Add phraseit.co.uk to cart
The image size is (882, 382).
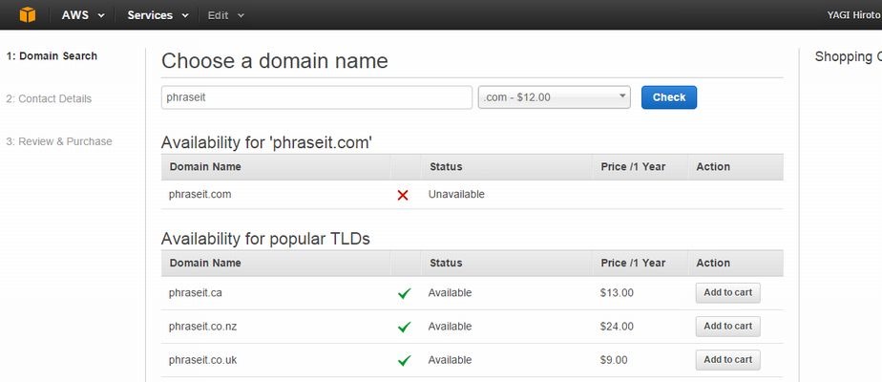click(x=727, y=360)
